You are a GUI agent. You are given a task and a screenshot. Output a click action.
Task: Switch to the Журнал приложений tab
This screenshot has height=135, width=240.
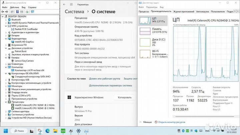(184, 11)
